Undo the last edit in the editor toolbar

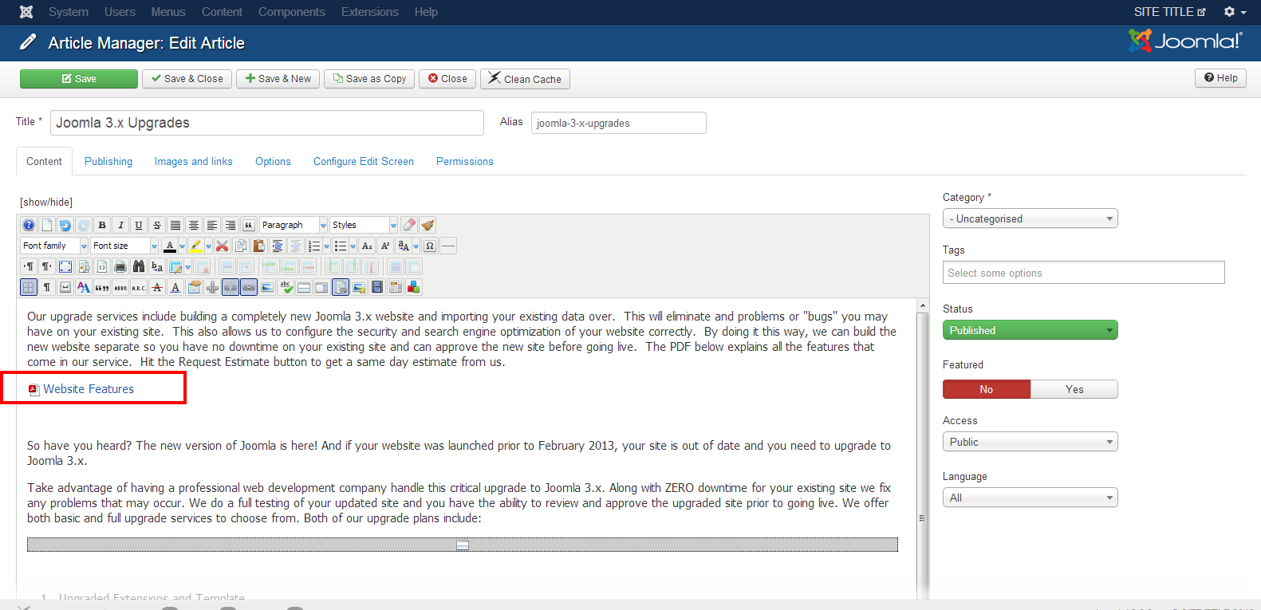point(65,225)
